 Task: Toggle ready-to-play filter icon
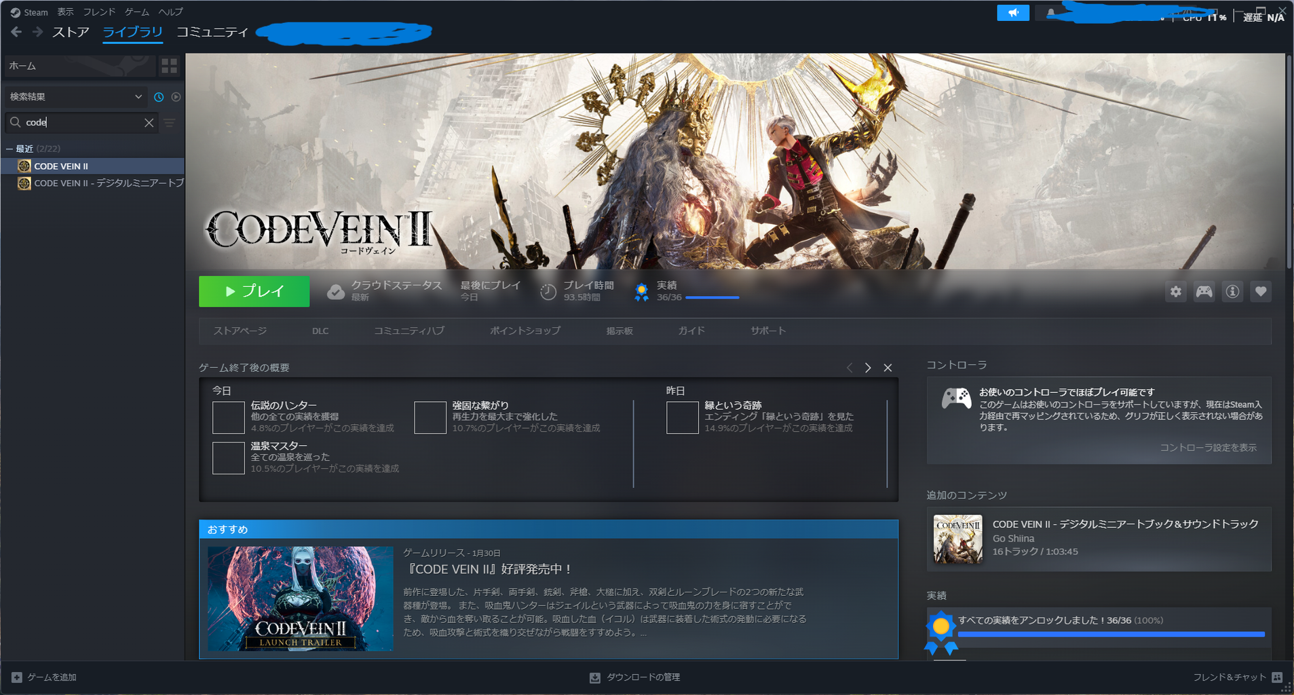[x=176, y=97]
